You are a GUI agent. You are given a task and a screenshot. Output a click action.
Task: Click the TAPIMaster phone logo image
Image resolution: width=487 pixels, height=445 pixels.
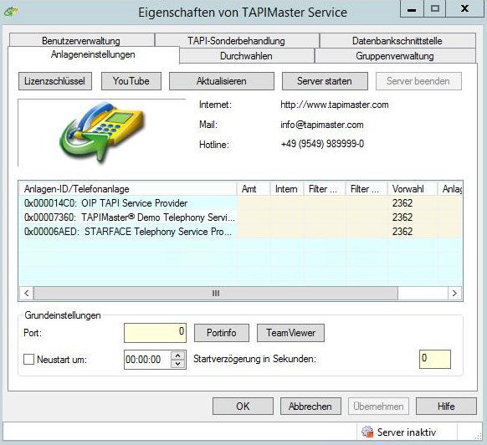tap(101, 133)
